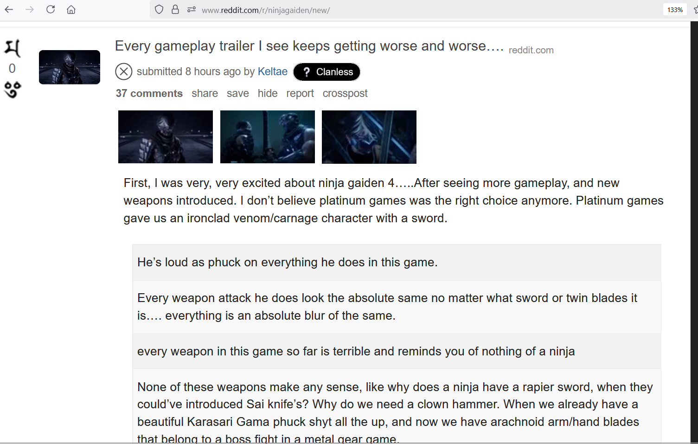Open site permissions icon in address bar

[x=192, y=9]
